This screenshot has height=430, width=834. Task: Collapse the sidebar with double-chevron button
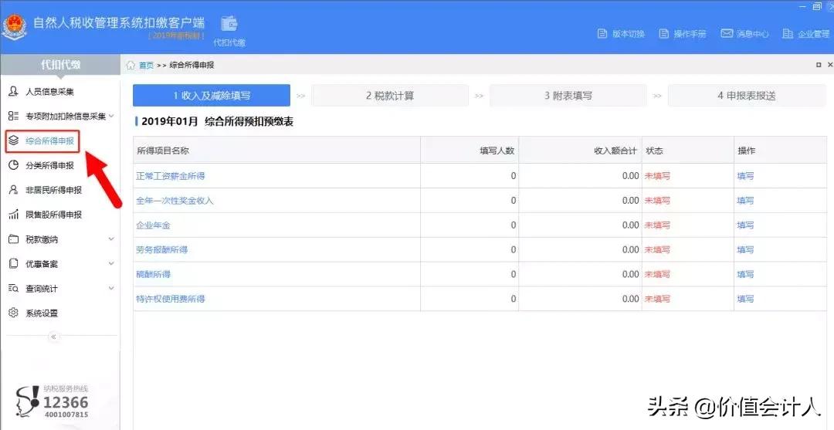tap(53, 337)
